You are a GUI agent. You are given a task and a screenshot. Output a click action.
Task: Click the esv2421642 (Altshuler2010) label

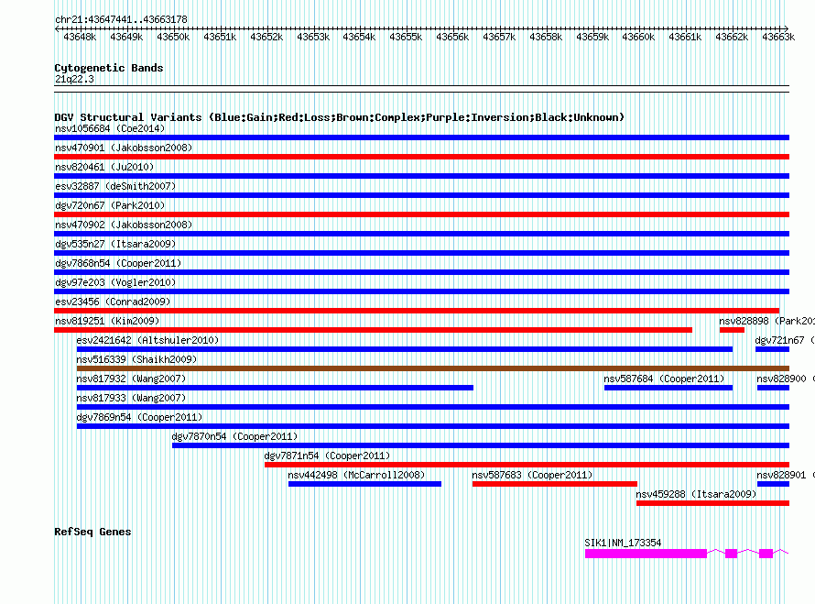coord(147,340)
